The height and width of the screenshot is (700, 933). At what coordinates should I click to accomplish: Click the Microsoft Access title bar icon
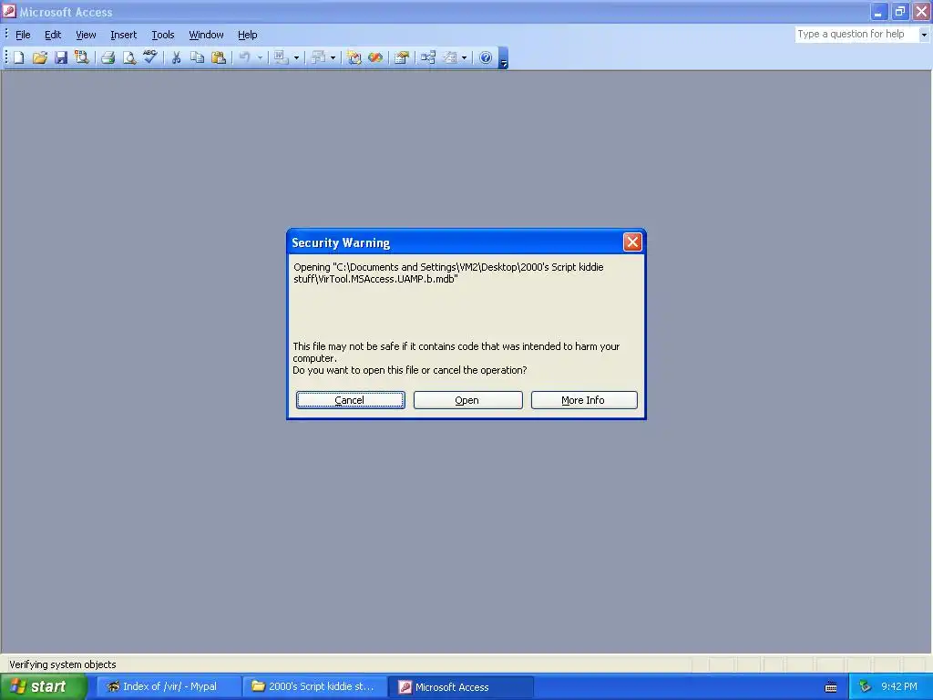click(x=9, y=11)
